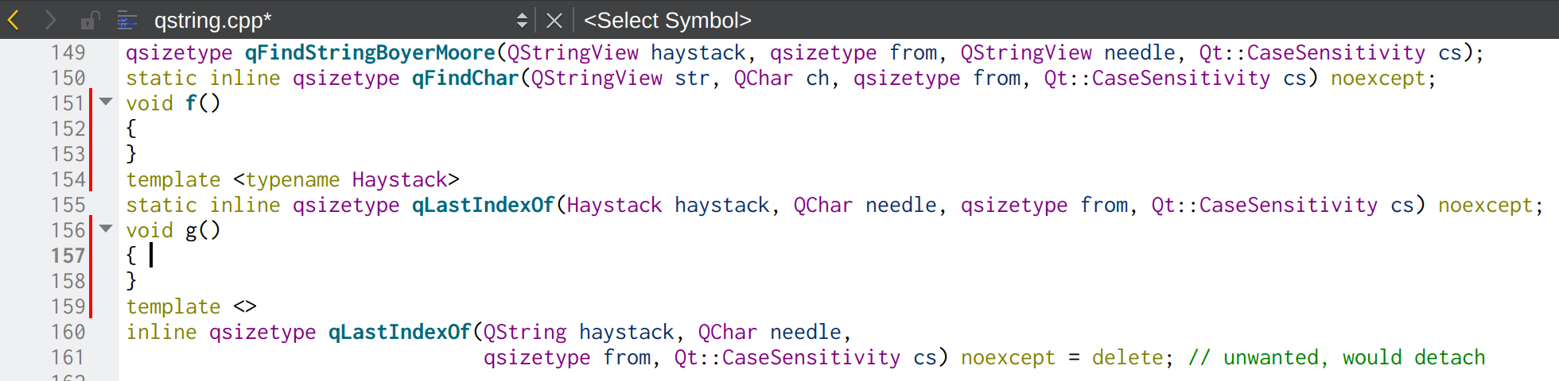Go back using the left arrow
This screenshot has height=381, width=1559.
click(x=14, y=20)
